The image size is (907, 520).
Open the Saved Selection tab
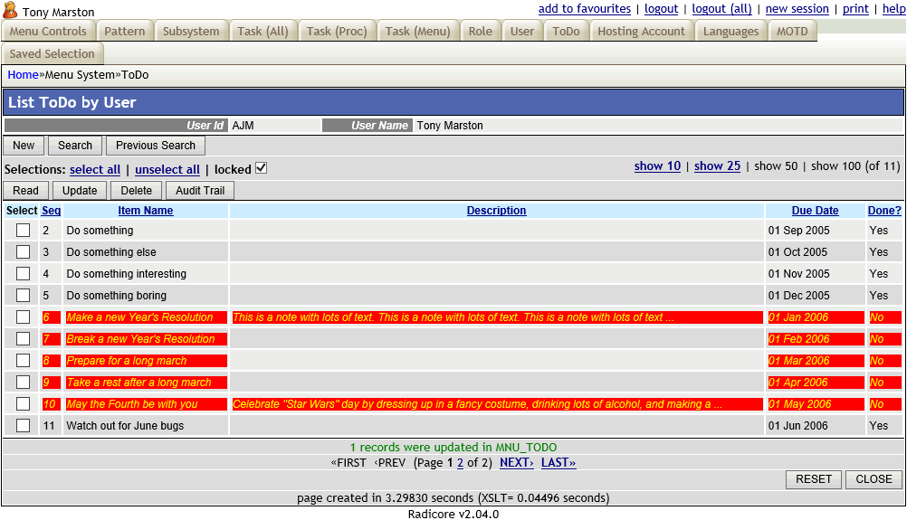(53, 53)
